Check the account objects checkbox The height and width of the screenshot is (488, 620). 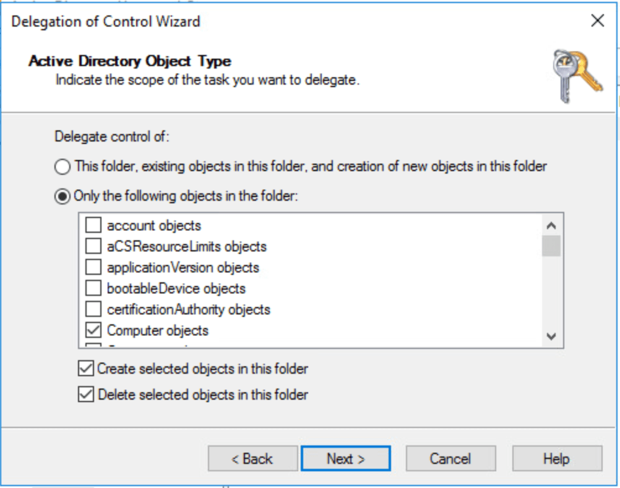point(93,225)
